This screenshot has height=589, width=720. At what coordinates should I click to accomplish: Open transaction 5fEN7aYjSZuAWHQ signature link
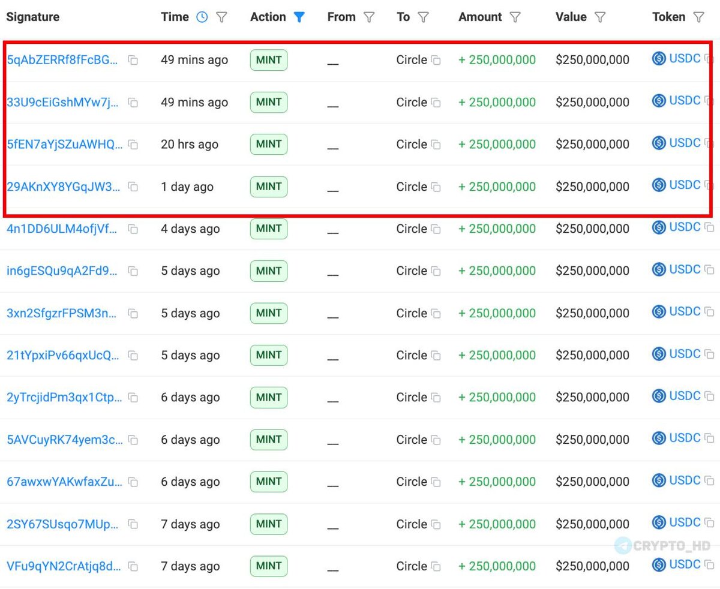[x=64, y=144]
